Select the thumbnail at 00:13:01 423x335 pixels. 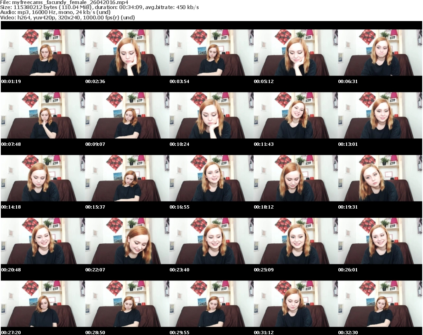coord(380,115)
